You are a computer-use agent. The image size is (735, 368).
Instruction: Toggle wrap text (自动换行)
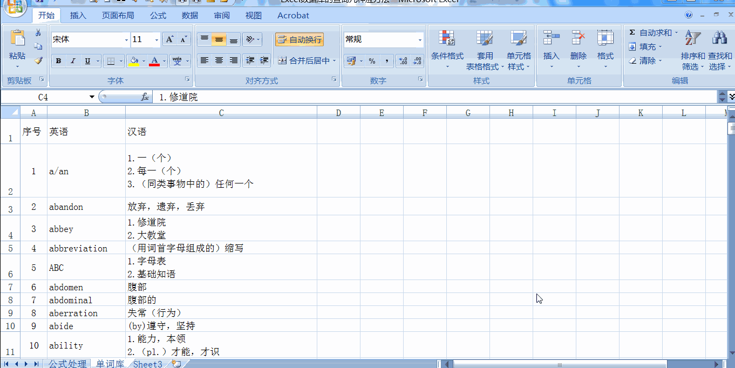pyautogui.click(x=300, y=39)
